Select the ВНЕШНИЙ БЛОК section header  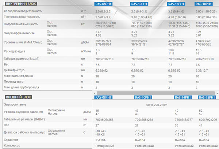pos(19,97)
